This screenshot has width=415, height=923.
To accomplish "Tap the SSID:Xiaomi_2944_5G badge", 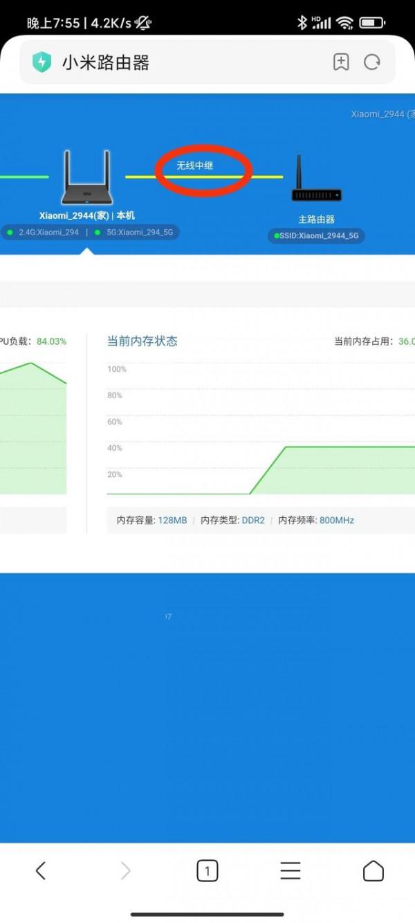I will tap(316, 236).
